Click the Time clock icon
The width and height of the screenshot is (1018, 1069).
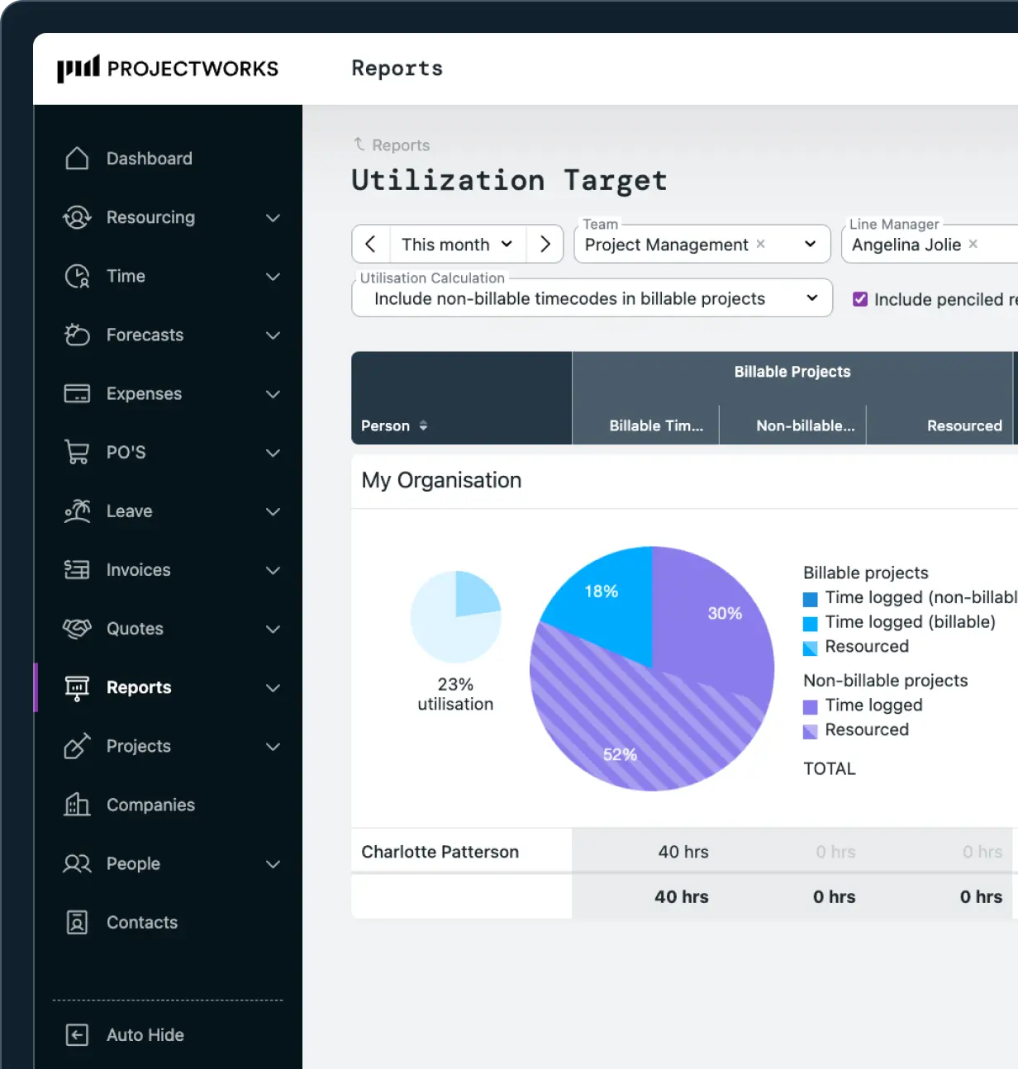click(x=77, y=276)
